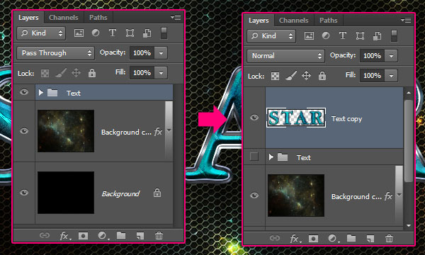This screenshot has height=255, width=425.
Task: Expand Text group in right panel
Action: tap(271, 157)
